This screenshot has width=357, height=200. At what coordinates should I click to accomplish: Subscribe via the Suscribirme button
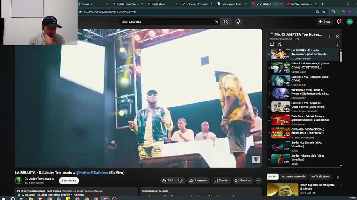[x=69, y=181]
